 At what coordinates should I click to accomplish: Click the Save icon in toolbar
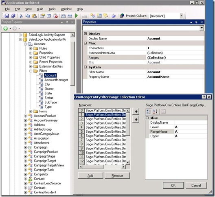[7, 16]
